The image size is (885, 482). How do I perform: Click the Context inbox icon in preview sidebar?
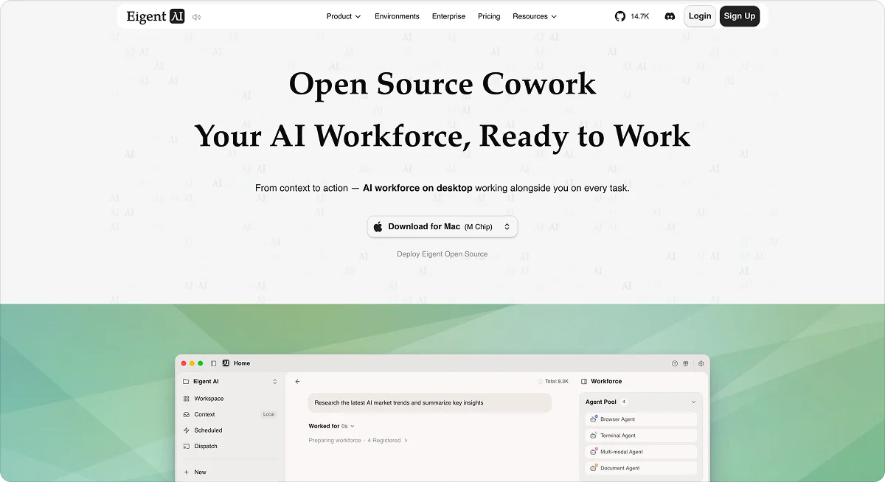pyautogui.click(x=187, y=415)
